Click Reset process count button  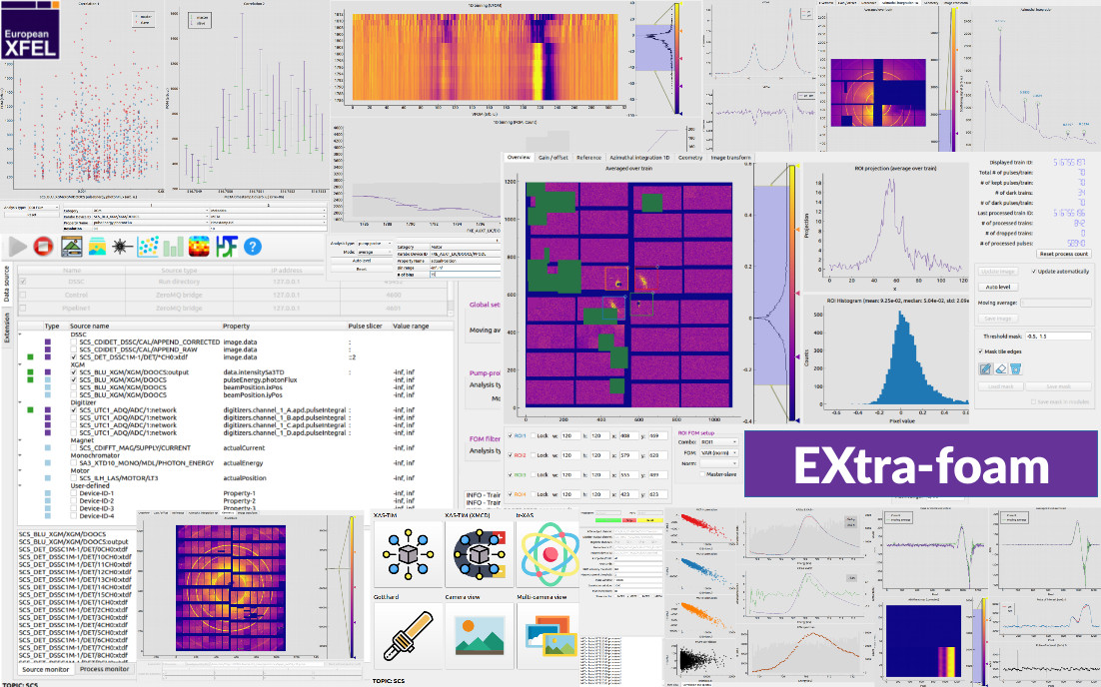coord(1064,254)
